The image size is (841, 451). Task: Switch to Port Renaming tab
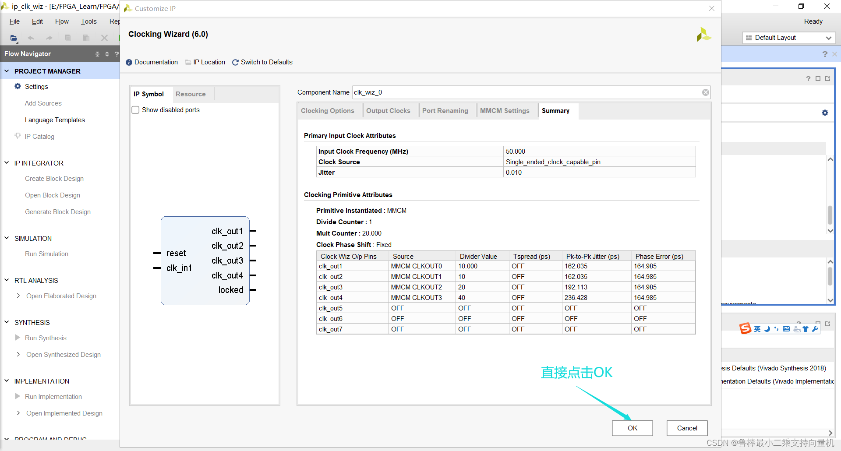445,111
